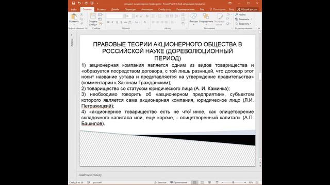Viewport: 330px width, 185px height.
Task: Open ribbon display options icon
Action: 230,3
